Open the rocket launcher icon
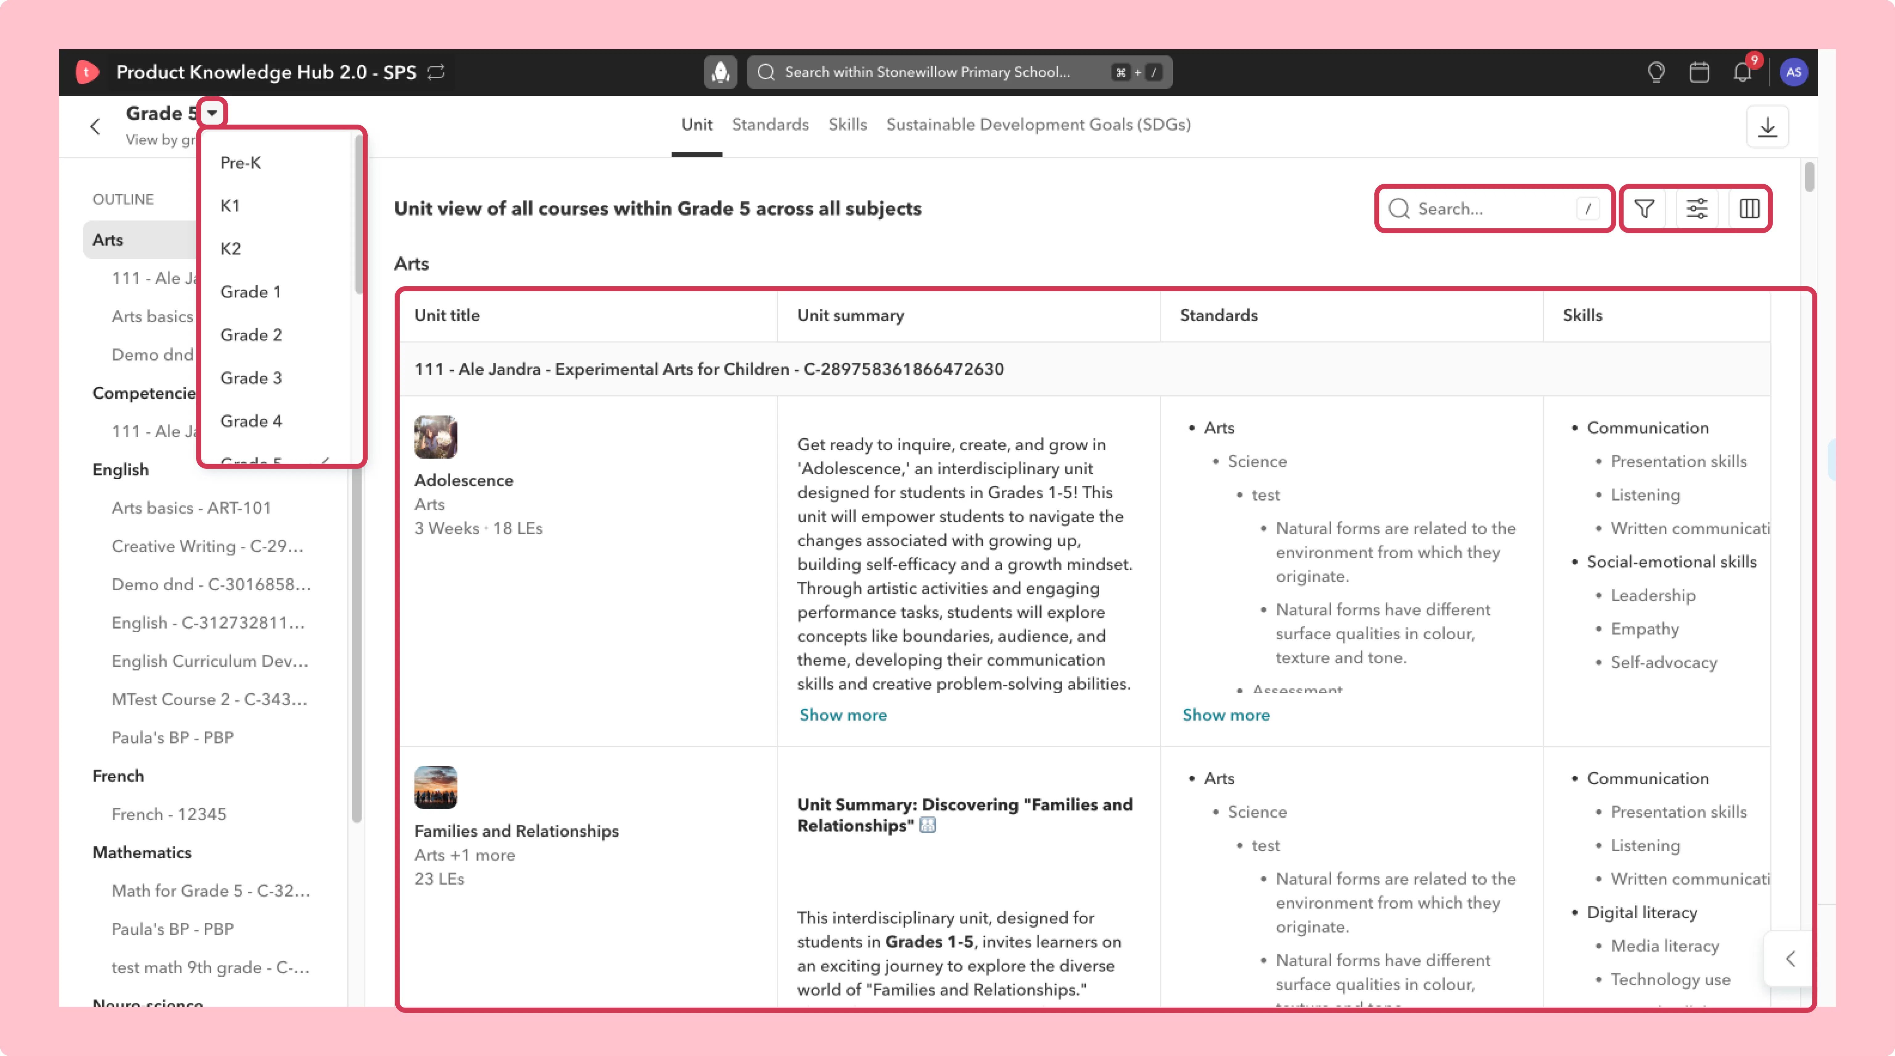This screenshot has height=1056, width=1895. point(720,72)
